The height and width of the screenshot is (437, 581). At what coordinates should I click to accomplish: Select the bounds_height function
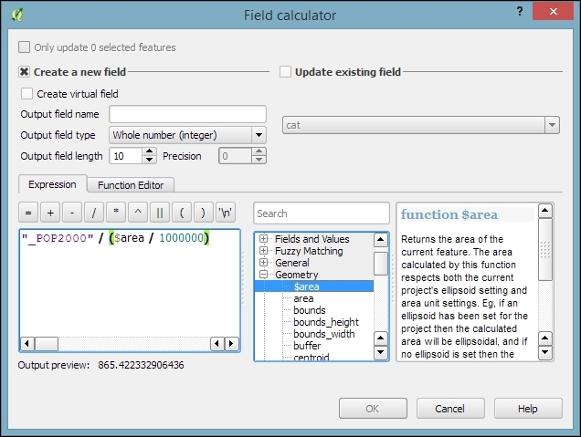coord(326,322)
